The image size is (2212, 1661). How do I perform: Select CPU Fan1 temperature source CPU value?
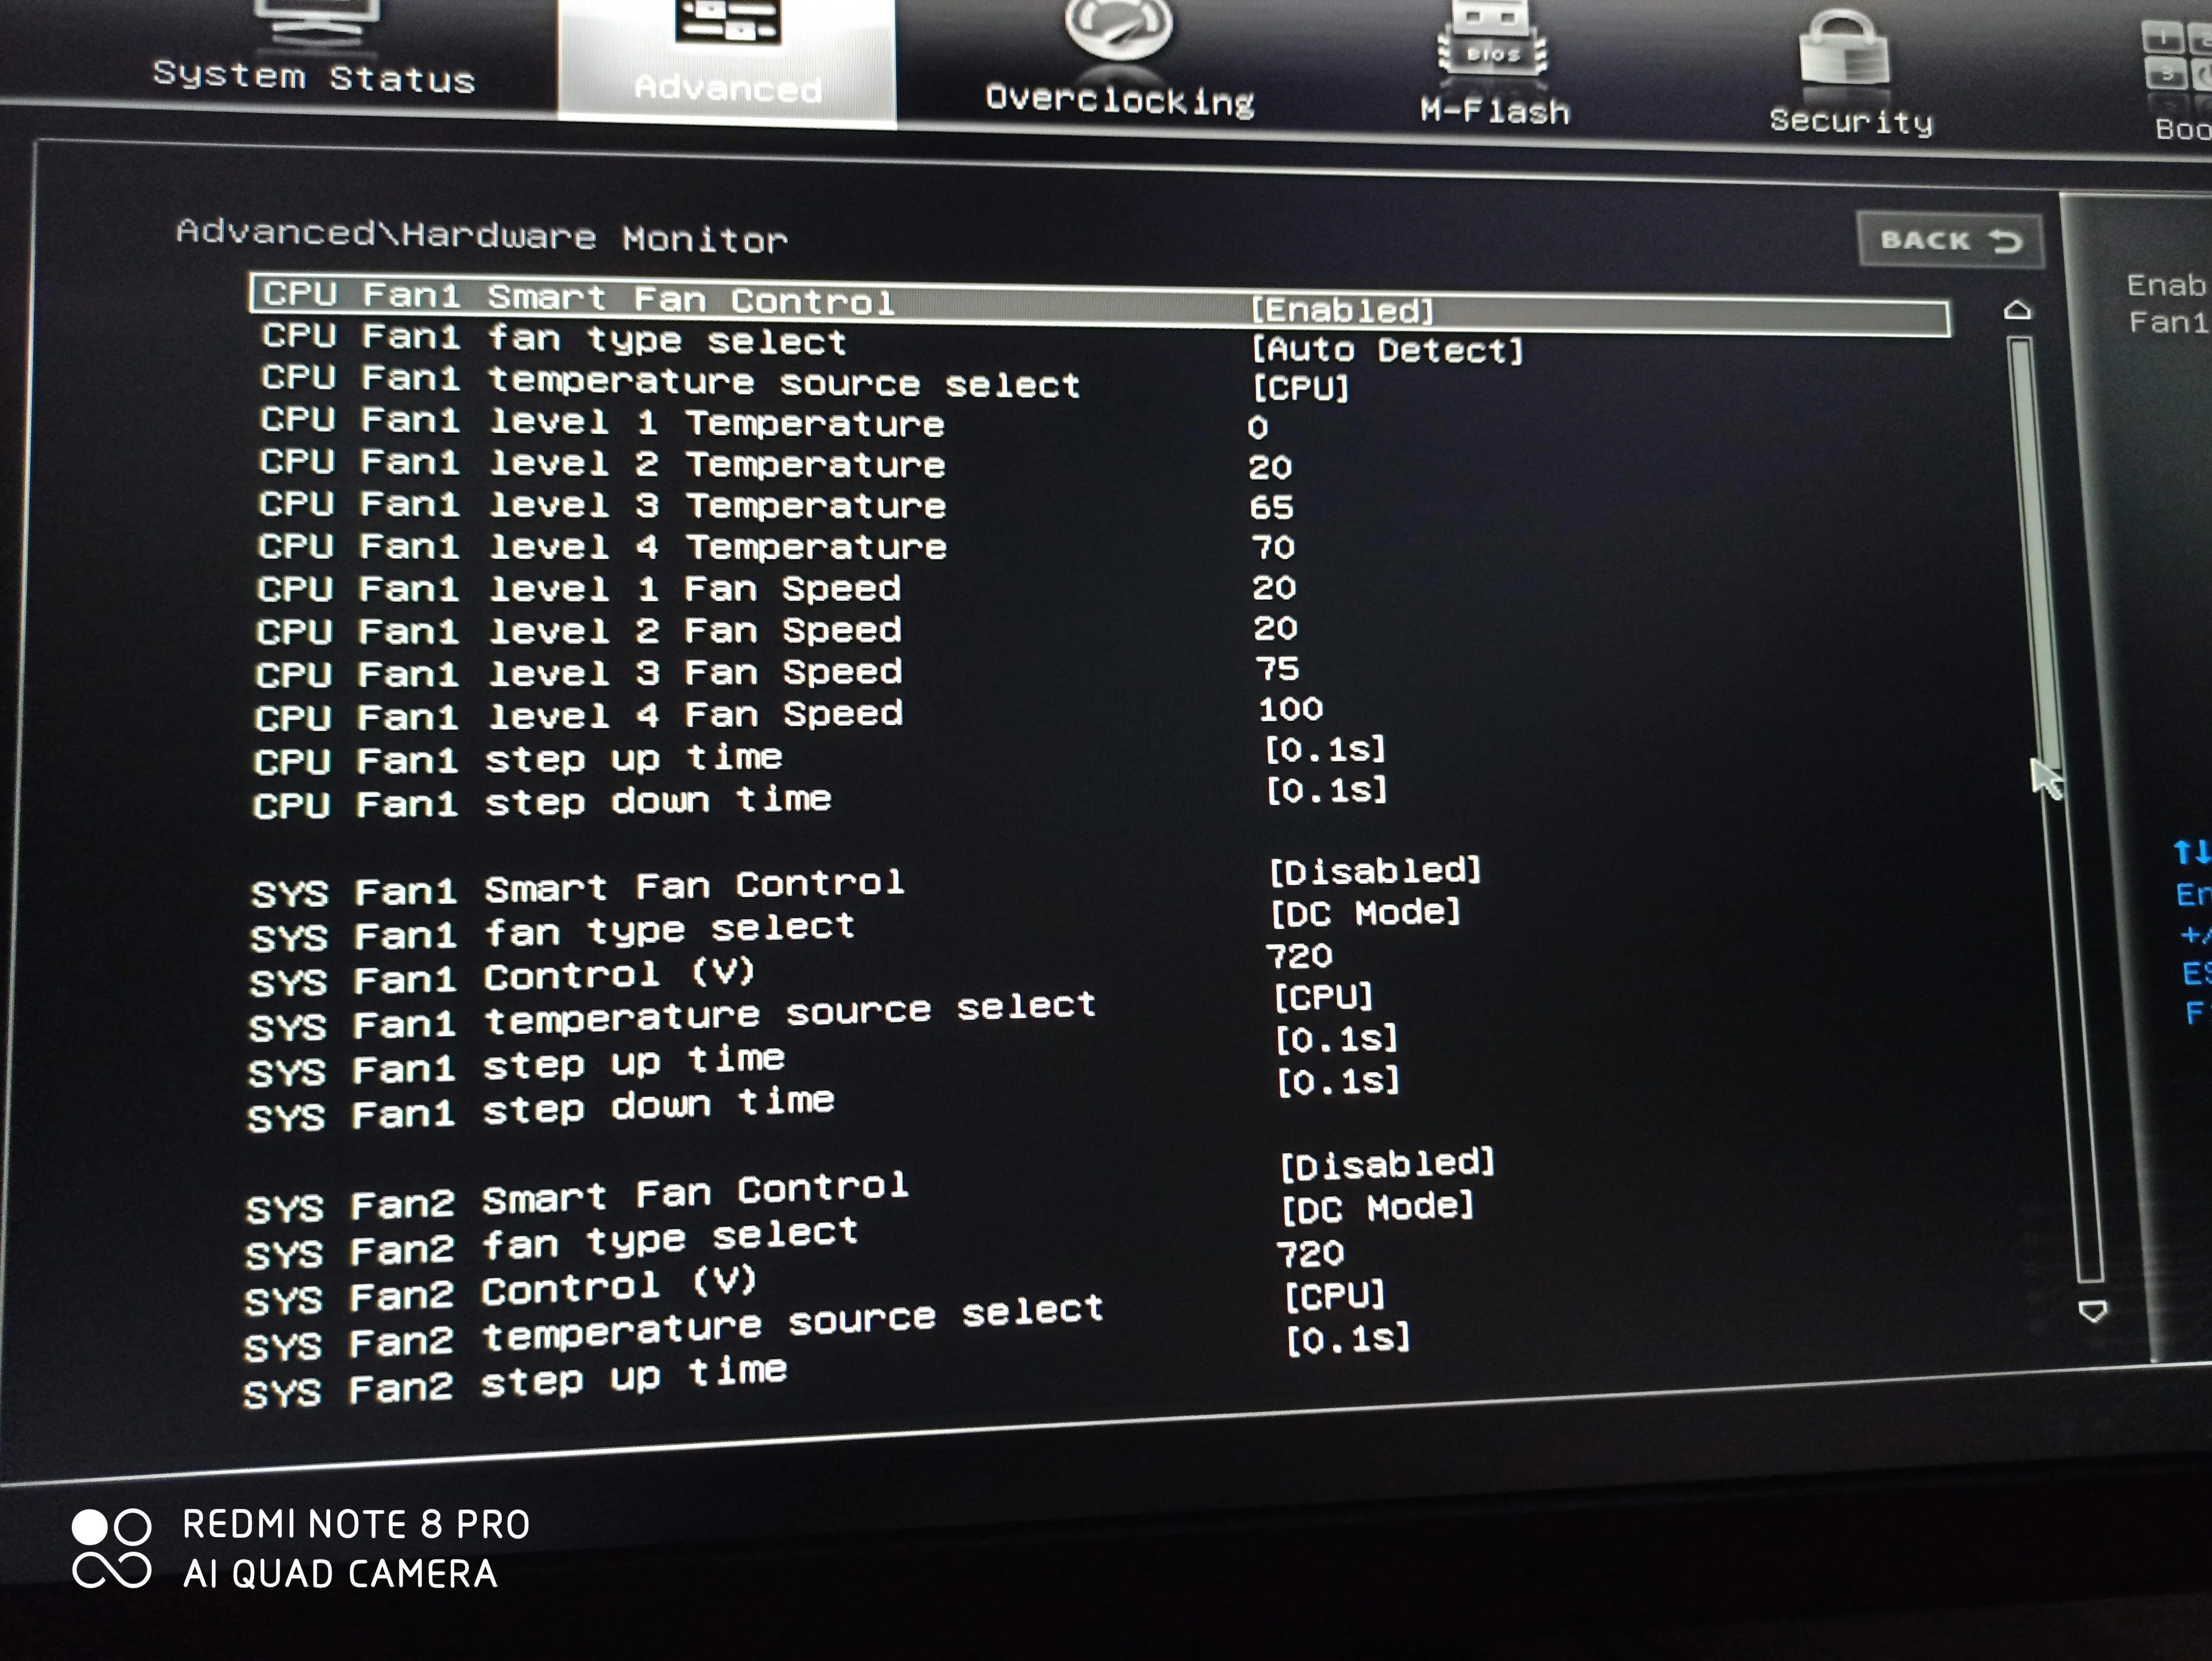point(1300,388)
